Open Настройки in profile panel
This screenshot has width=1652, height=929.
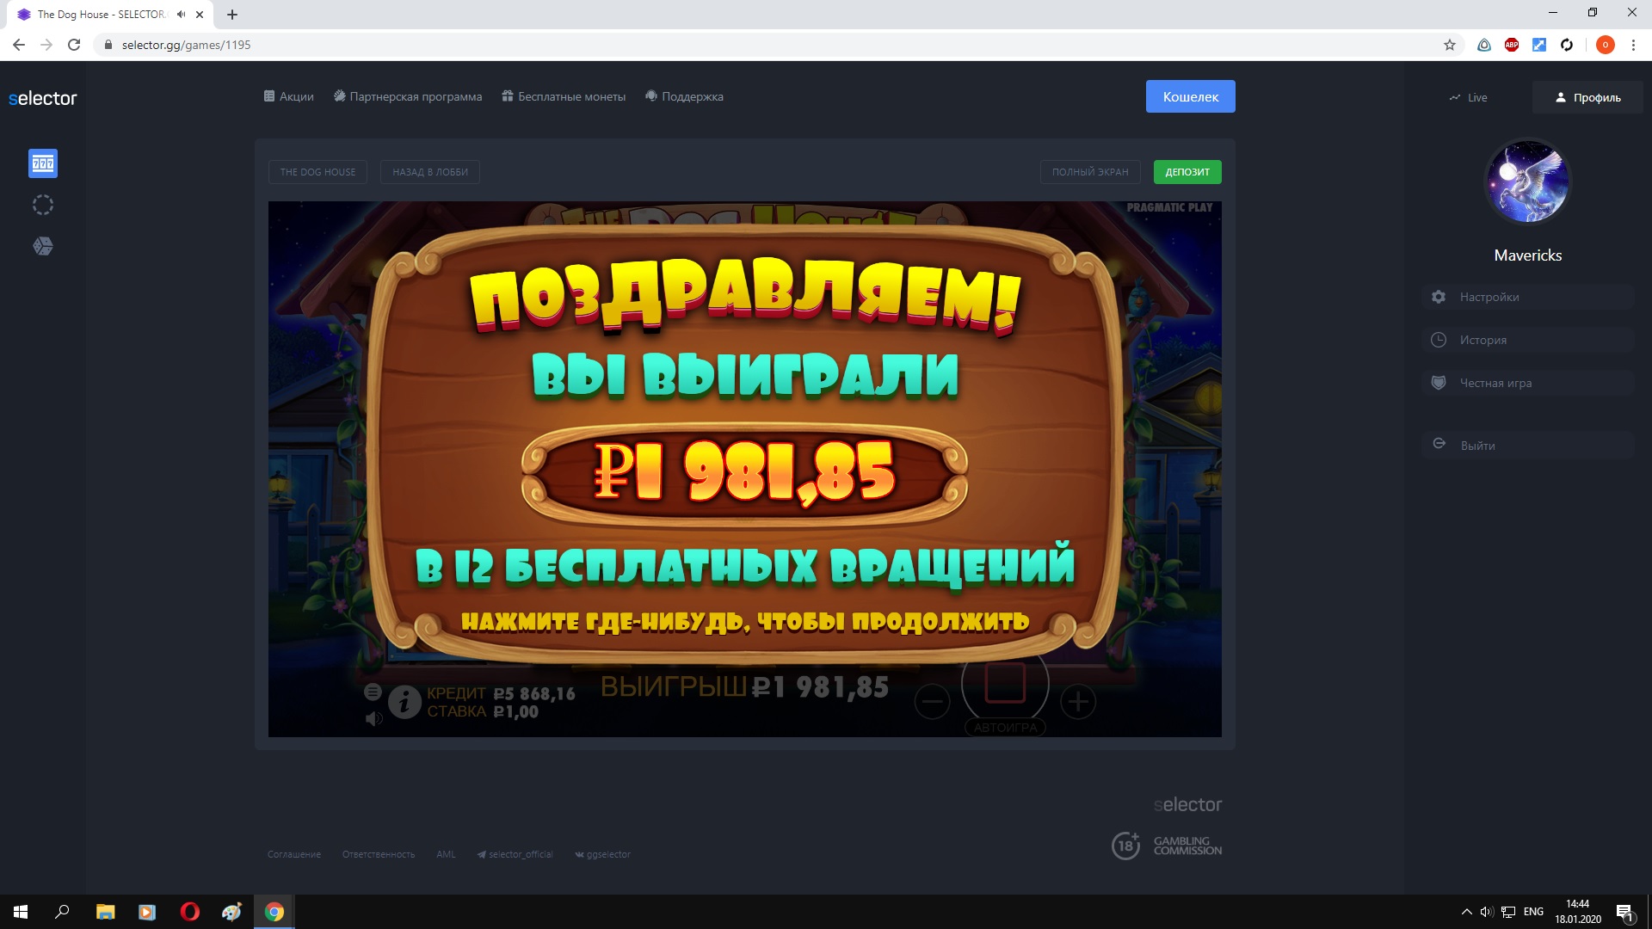point(1489,297)
